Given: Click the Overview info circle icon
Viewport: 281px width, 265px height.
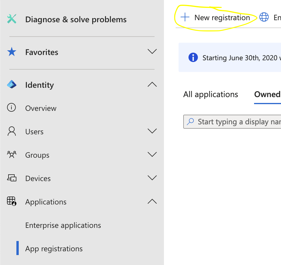Looking at the screenshot, I should click(11, 108).
